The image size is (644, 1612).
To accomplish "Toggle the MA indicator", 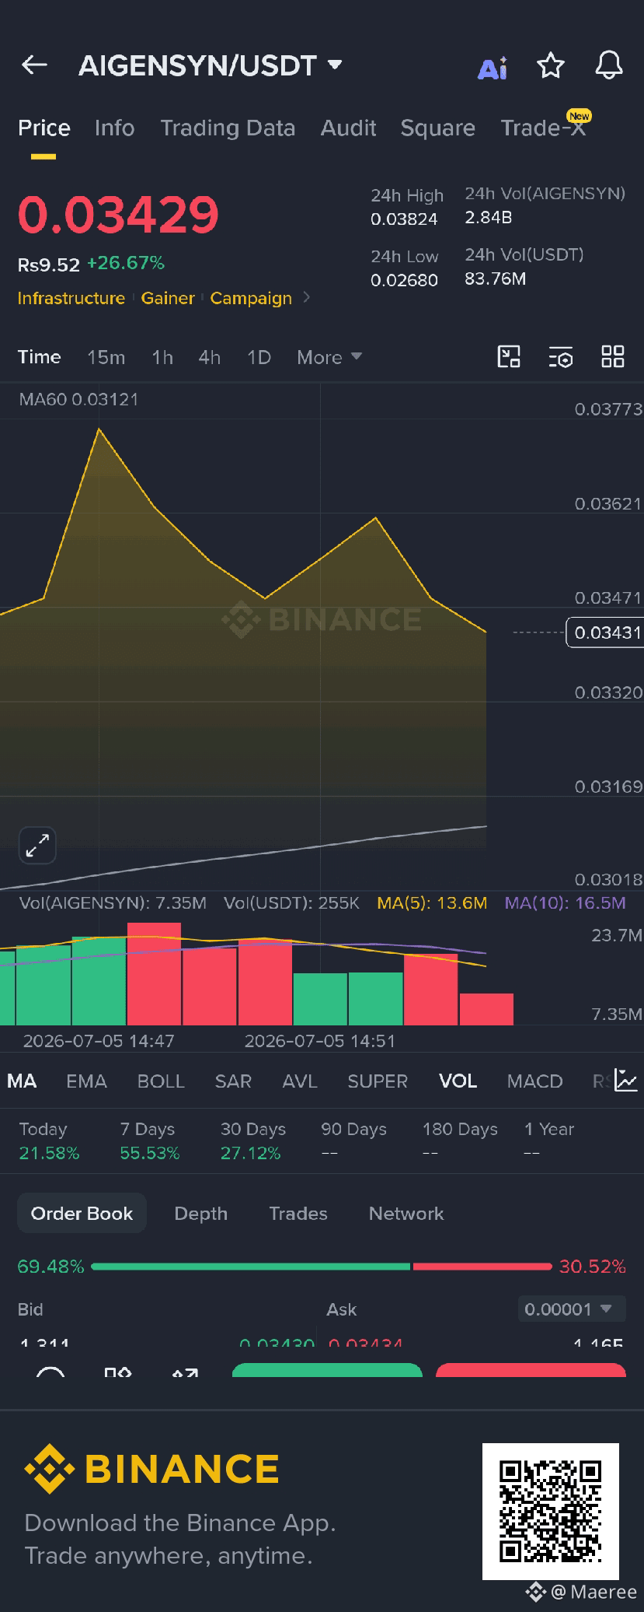I will coord(22,1081).
